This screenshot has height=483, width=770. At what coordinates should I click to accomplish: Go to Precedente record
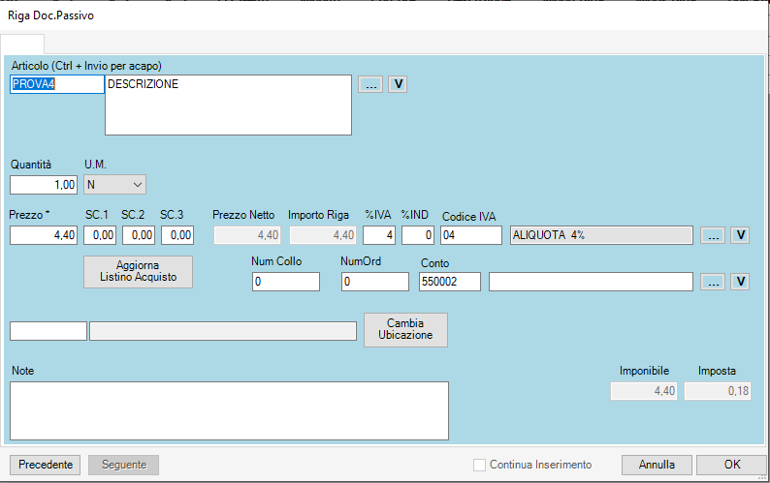pos(46,465)
